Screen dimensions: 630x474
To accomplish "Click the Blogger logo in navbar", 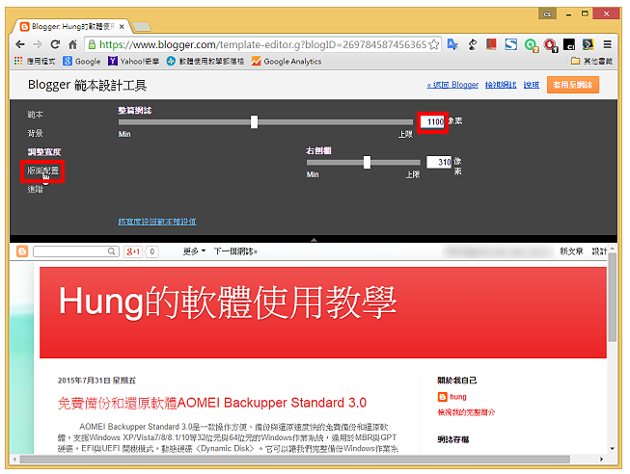I will (22, 251).
